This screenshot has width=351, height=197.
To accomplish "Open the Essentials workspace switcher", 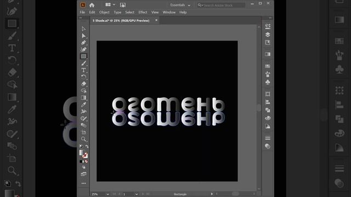I will (x=180, y=5).
